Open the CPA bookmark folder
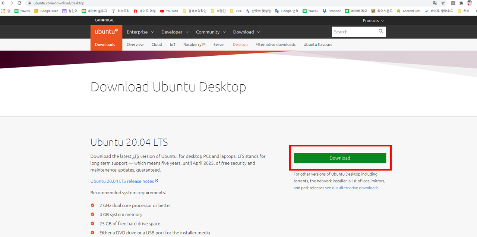This screenshot has height=237, width=477. click(236, 11)
